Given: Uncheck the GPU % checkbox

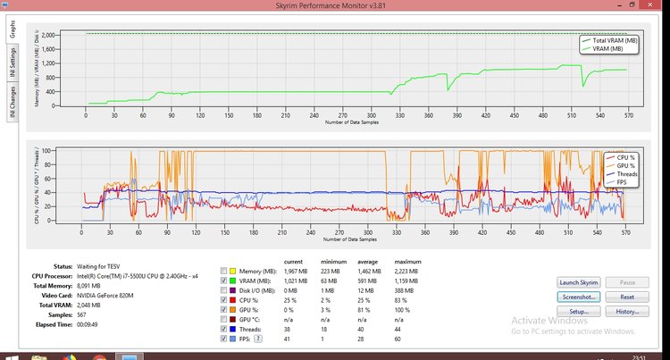Looking at the screenshot, I should point(223,310).
